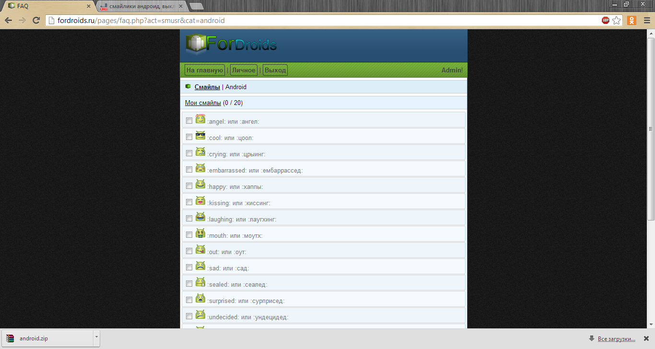Check the box for :surprised: smiley
Viewport: 655px width, 349px height.
point(189,300)
